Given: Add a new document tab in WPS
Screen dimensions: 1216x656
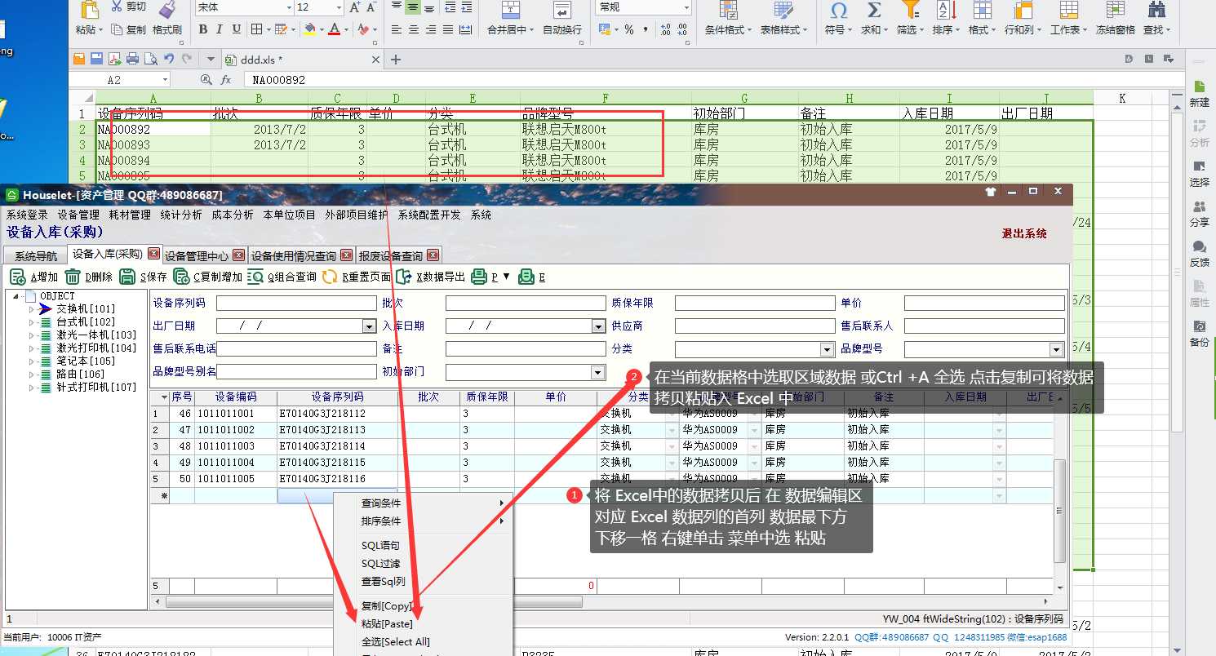Looking at the screenshot, I should [396, 60].
